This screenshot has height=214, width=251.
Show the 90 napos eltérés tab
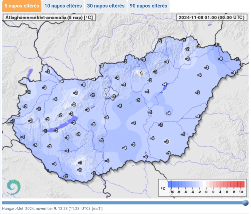148,6
